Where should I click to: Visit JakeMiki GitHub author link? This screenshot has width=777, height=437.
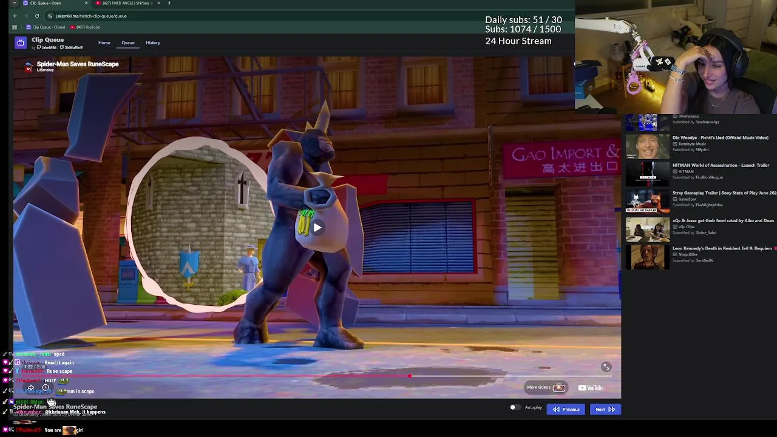pyautogui.click(x=47, y=47)
